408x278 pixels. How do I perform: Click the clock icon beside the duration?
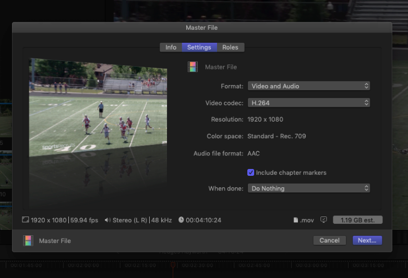(181, 220)
